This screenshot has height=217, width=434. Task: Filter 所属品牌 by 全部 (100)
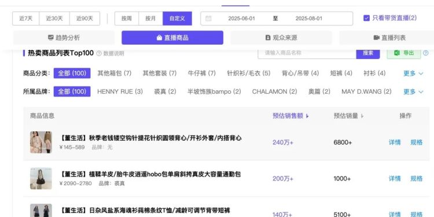point(72,91)
